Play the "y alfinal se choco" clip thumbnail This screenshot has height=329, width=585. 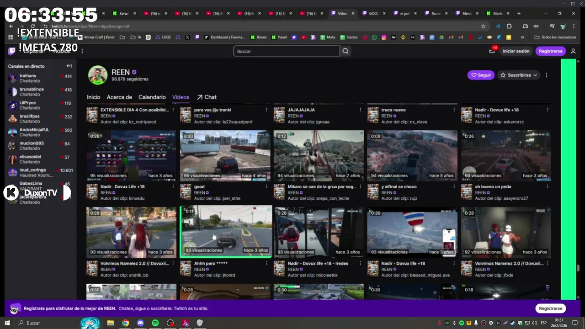[412, 155]
